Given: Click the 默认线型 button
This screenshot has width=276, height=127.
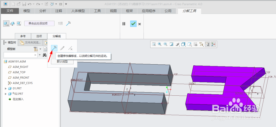Looking at the screenshot, I should (x=62, y=62).
